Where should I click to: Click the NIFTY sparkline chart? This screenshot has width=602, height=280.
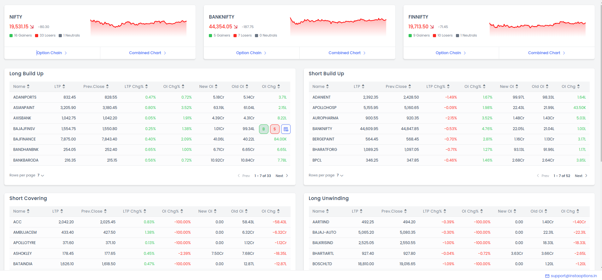pos(139,28)
